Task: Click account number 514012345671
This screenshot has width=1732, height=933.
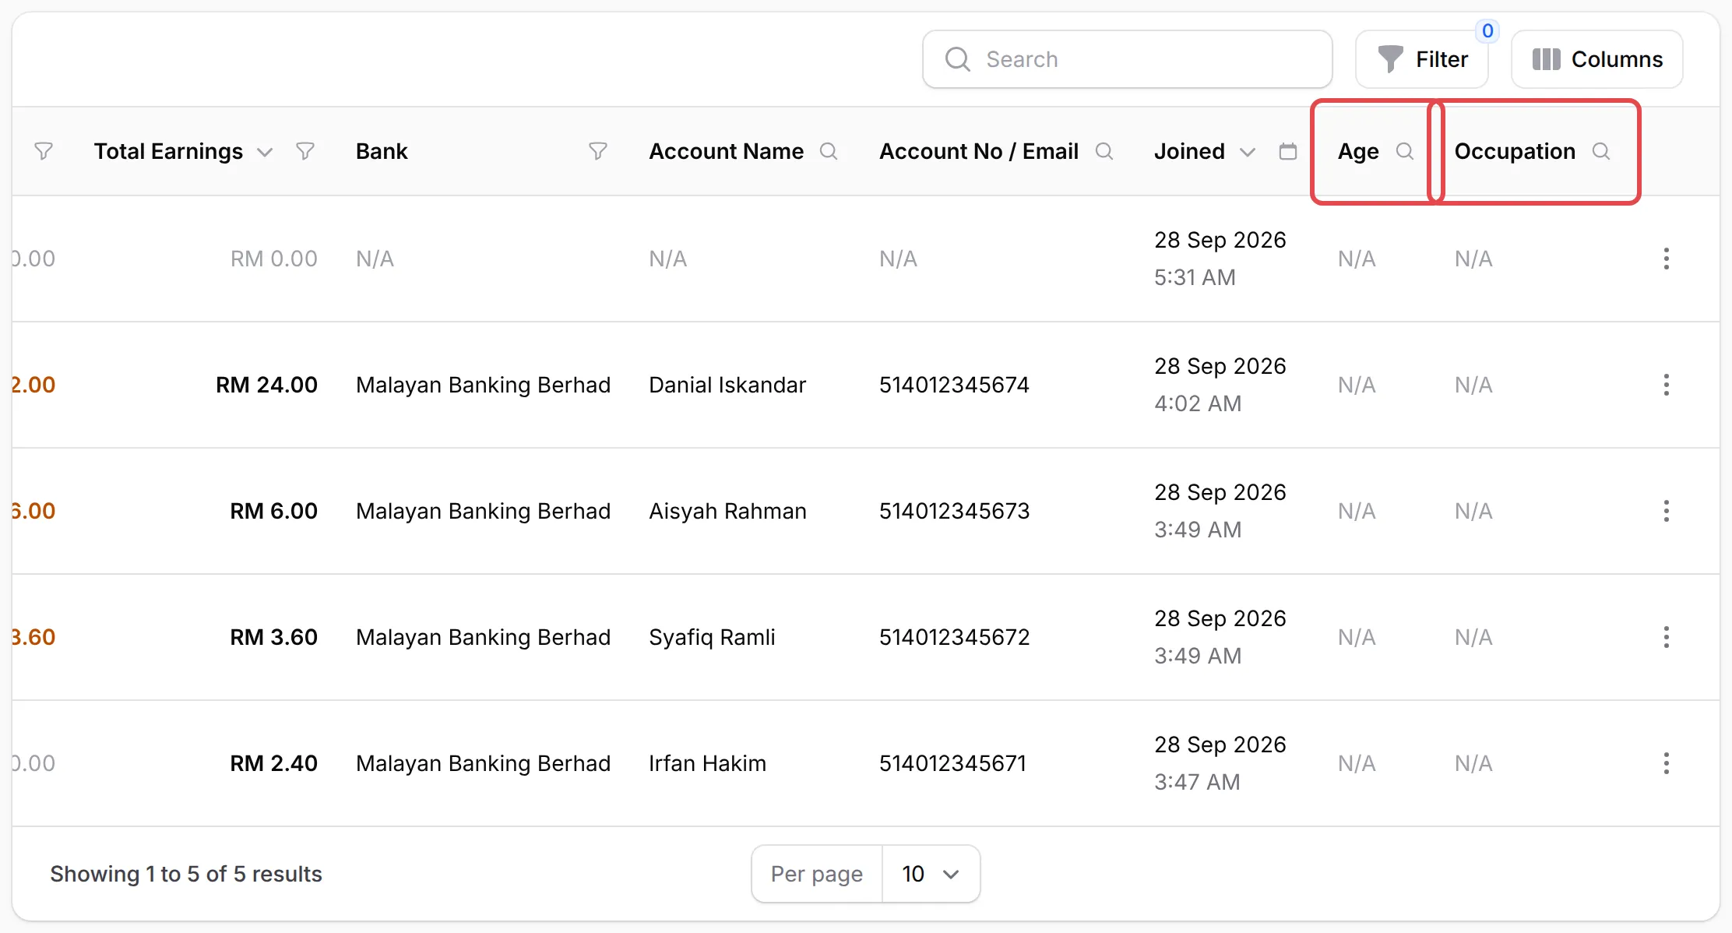Action: point(952,763)
